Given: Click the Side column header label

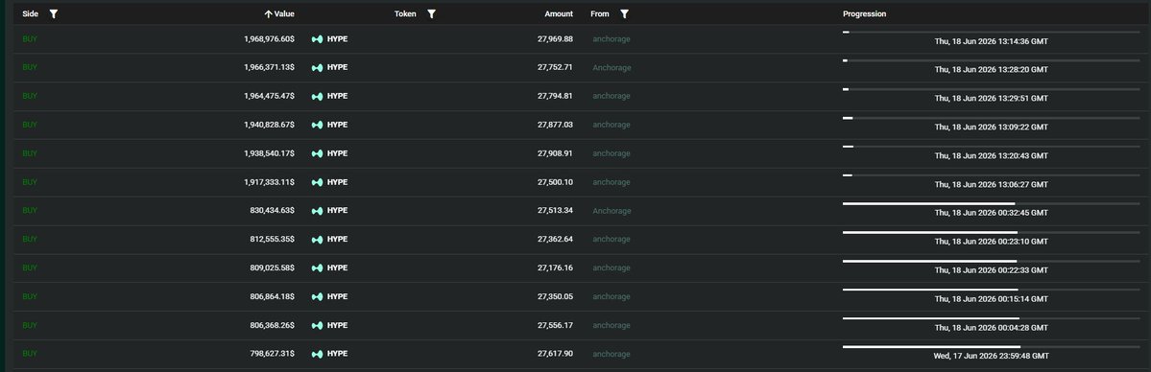Looking at the screenshot, I should point(30,14).
